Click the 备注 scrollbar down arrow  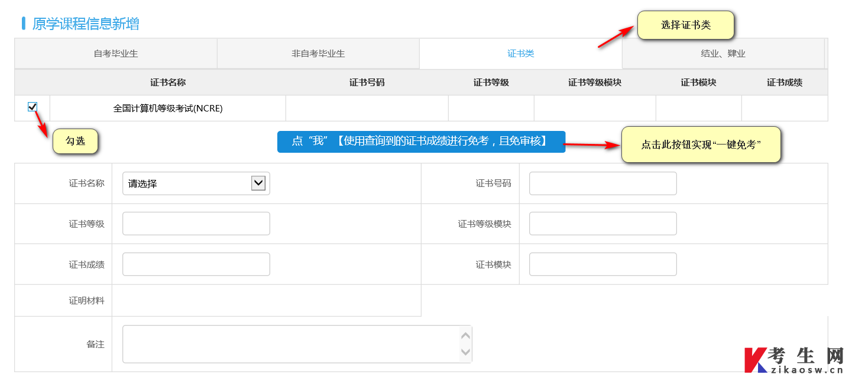click(x=466, y=352)
